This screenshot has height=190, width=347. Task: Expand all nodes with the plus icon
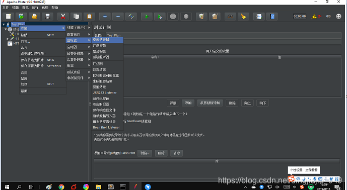pos(105,17)
